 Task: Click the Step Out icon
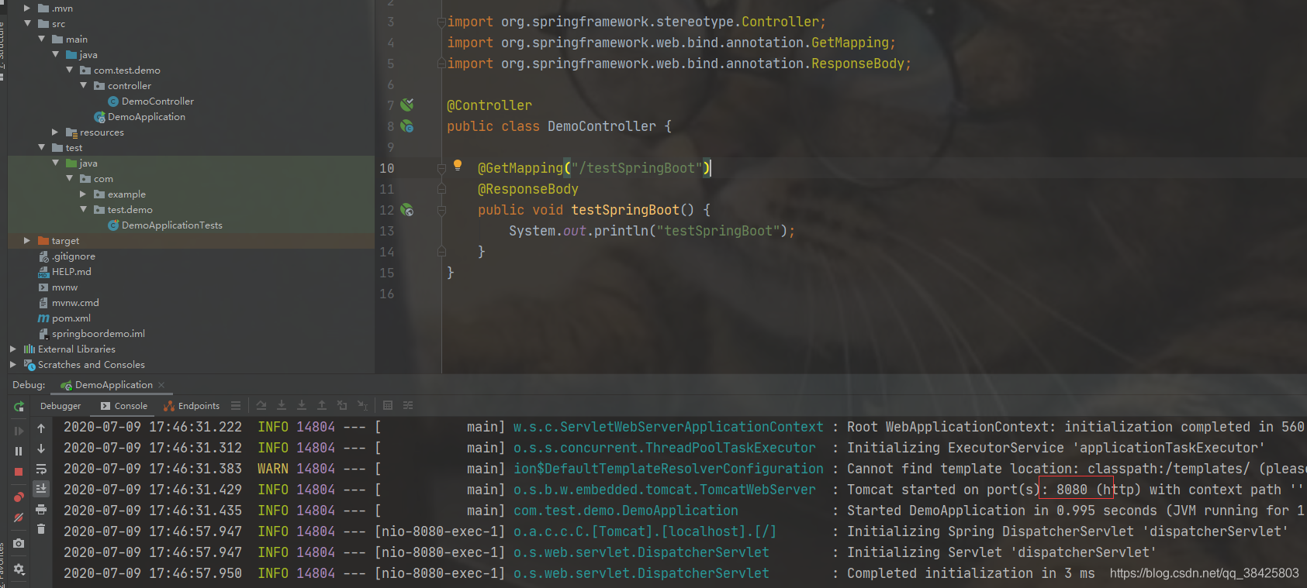tap(322, 405)
